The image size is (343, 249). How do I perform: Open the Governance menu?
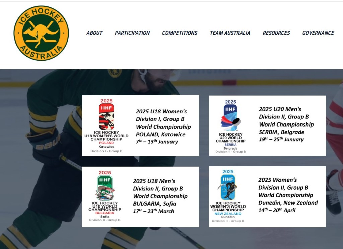point(318,33)
